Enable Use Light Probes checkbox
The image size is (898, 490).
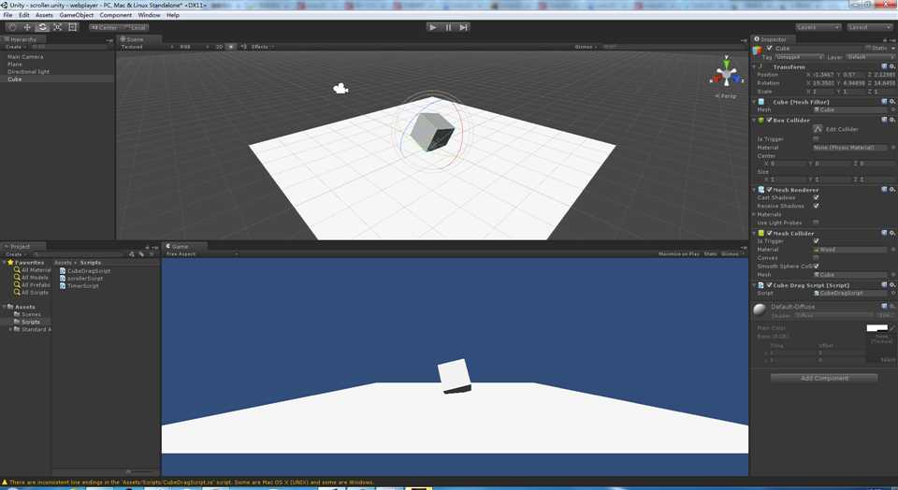click(816, 223)
